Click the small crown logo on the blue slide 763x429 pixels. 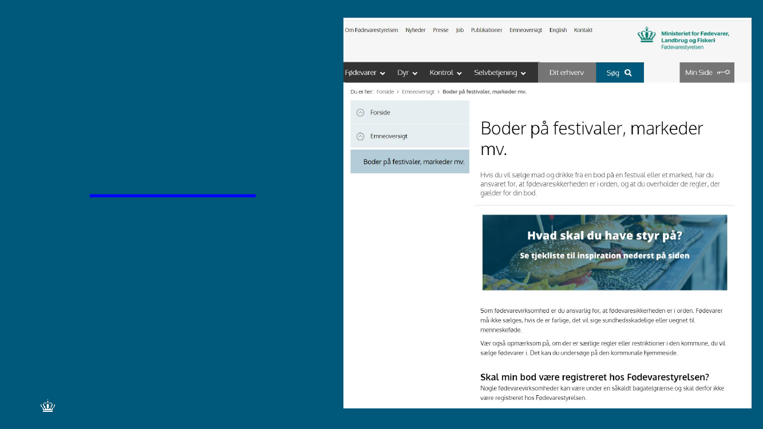pos(48,407)
